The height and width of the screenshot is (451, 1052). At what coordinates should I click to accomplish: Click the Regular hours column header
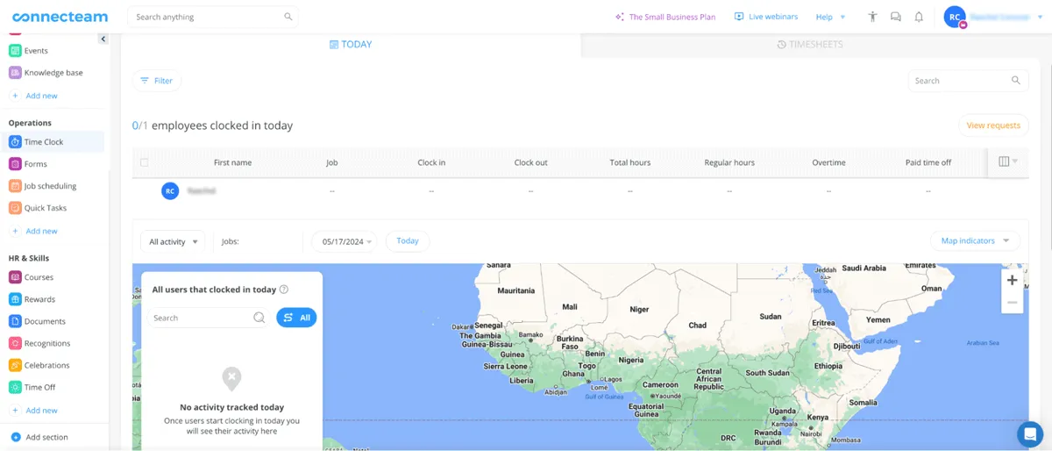(x=729, y=162)
